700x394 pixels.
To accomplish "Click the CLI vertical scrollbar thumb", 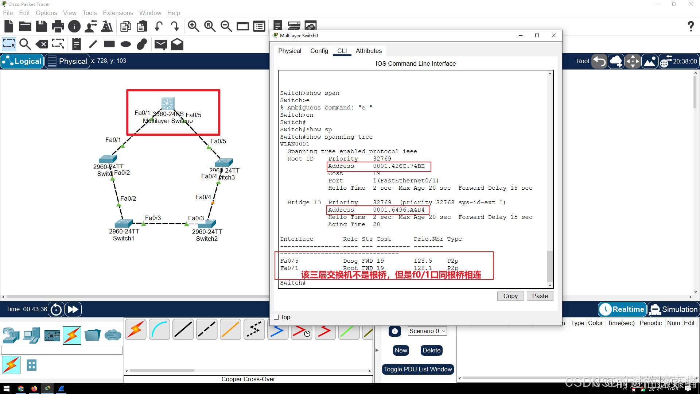I will pos(550,266).
